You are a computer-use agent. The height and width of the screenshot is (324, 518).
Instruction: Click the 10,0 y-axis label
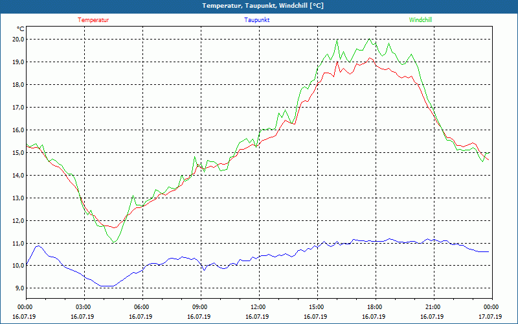18,266
